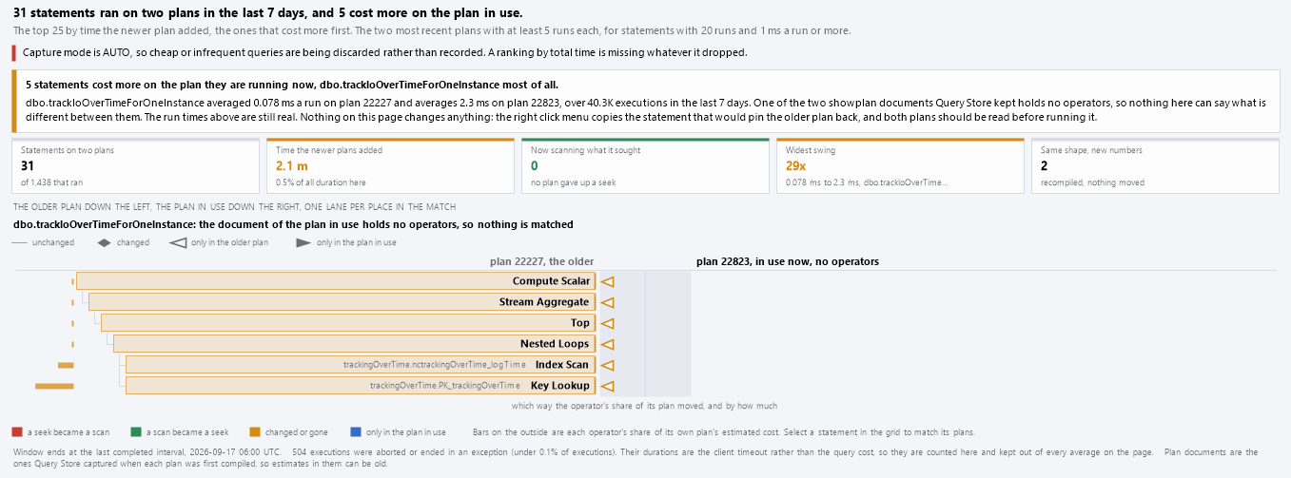Screen dimensions: 1291x478
Task: Click the arrow icon beside Top operator
Action: (x=607, y=323)
